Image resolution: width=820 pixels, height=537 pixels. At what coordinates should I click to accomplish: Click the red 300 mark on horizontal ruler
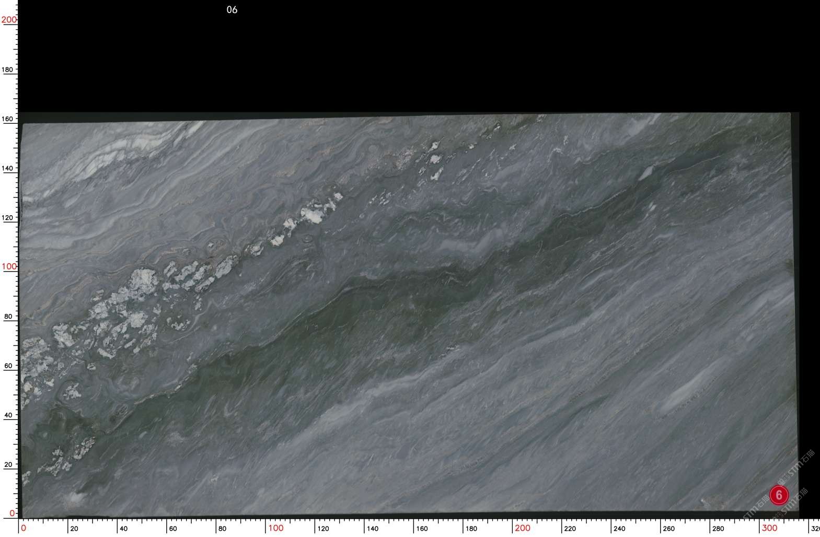click(x=769, y=528)
